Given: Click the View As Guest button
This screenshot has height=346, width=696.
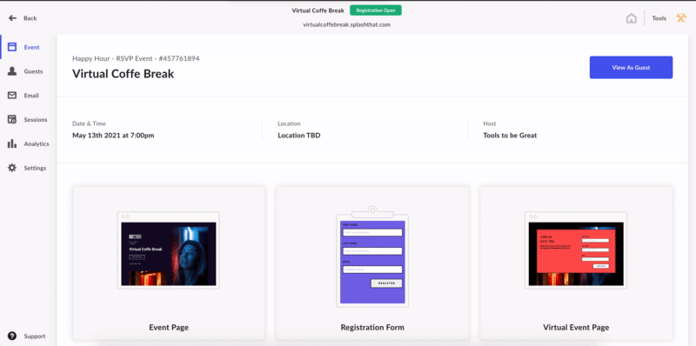Looking at the screenshot, I should coord(631,68).
